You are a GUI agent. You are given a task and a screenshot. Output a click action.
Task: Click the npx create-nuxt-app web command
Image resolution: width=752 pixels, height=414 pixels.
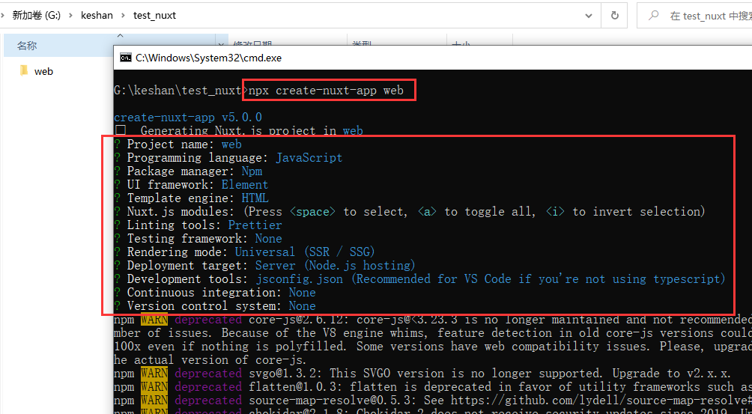(326, 90)
